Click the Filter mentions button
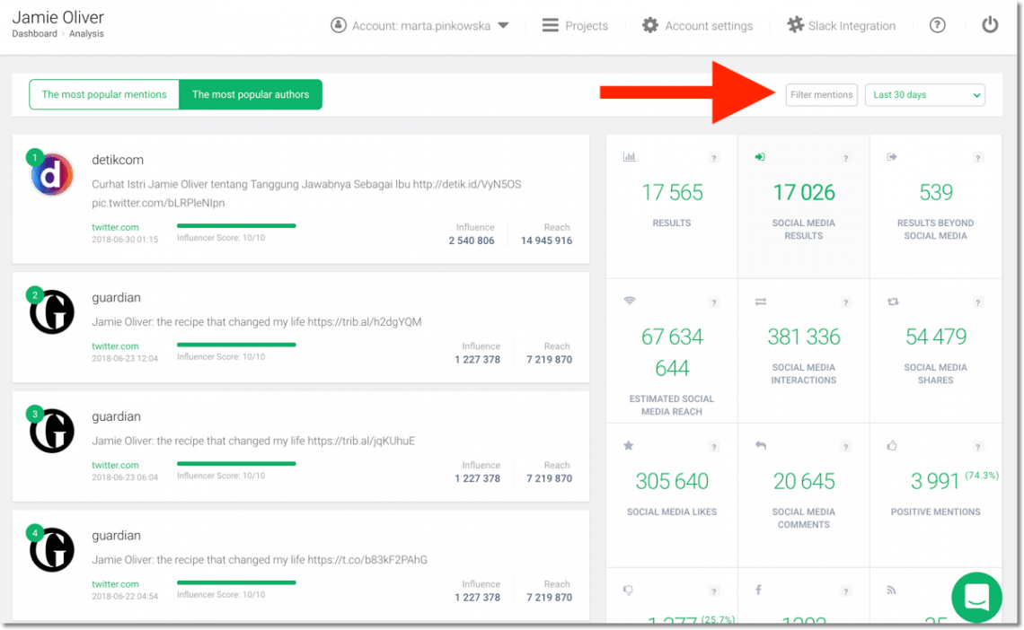Screen dimensions: 1024x630 pos(822,94)
